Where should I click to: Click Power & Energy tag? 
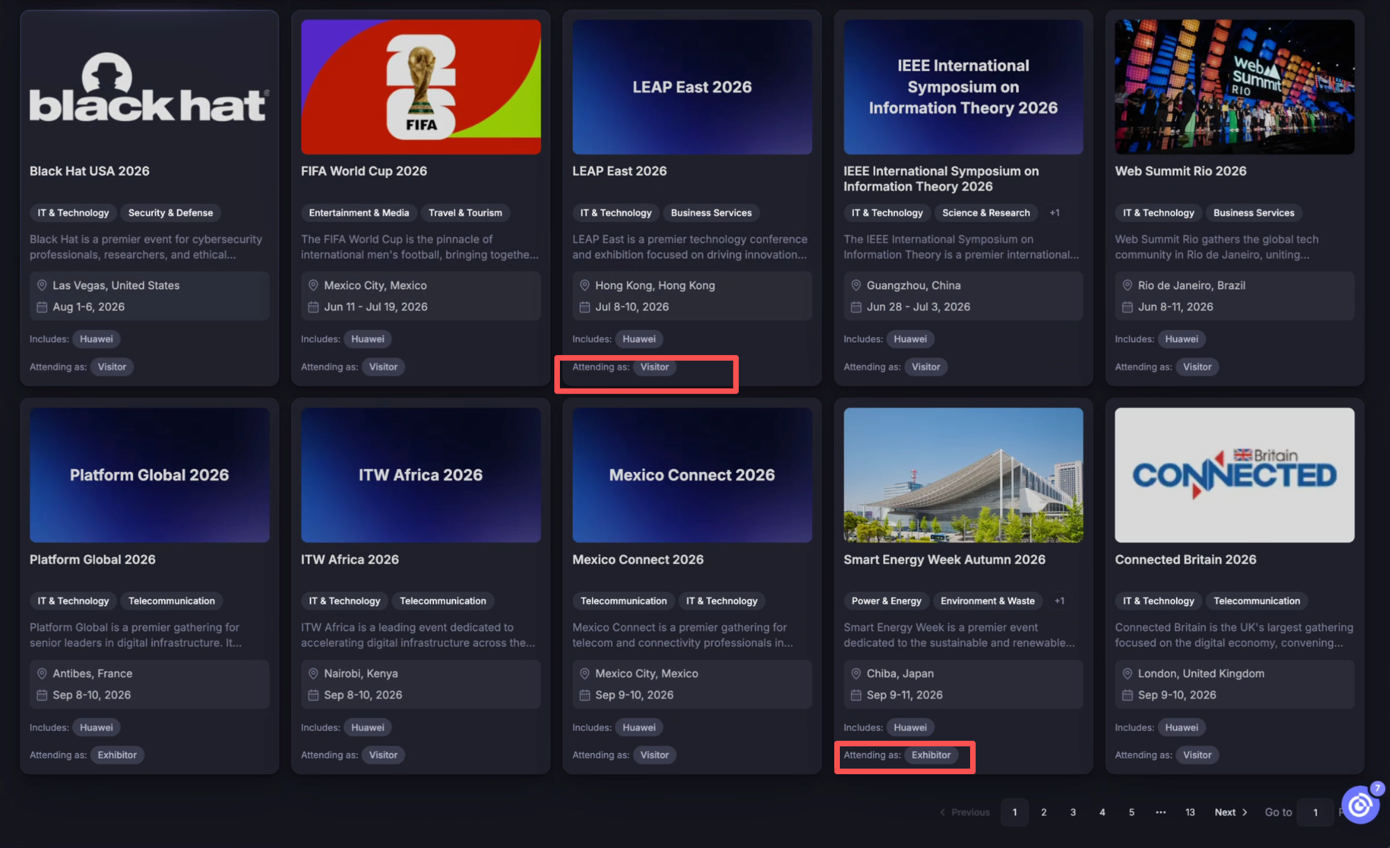[887, 601]
